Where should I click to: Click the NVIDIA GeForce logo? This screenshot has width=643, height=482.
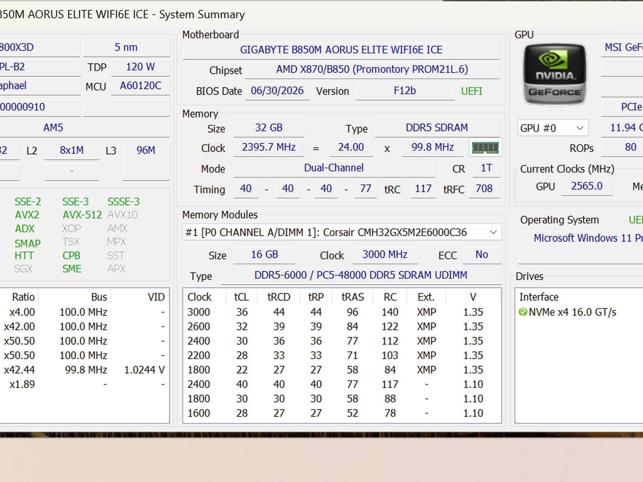tap(554, 74)
